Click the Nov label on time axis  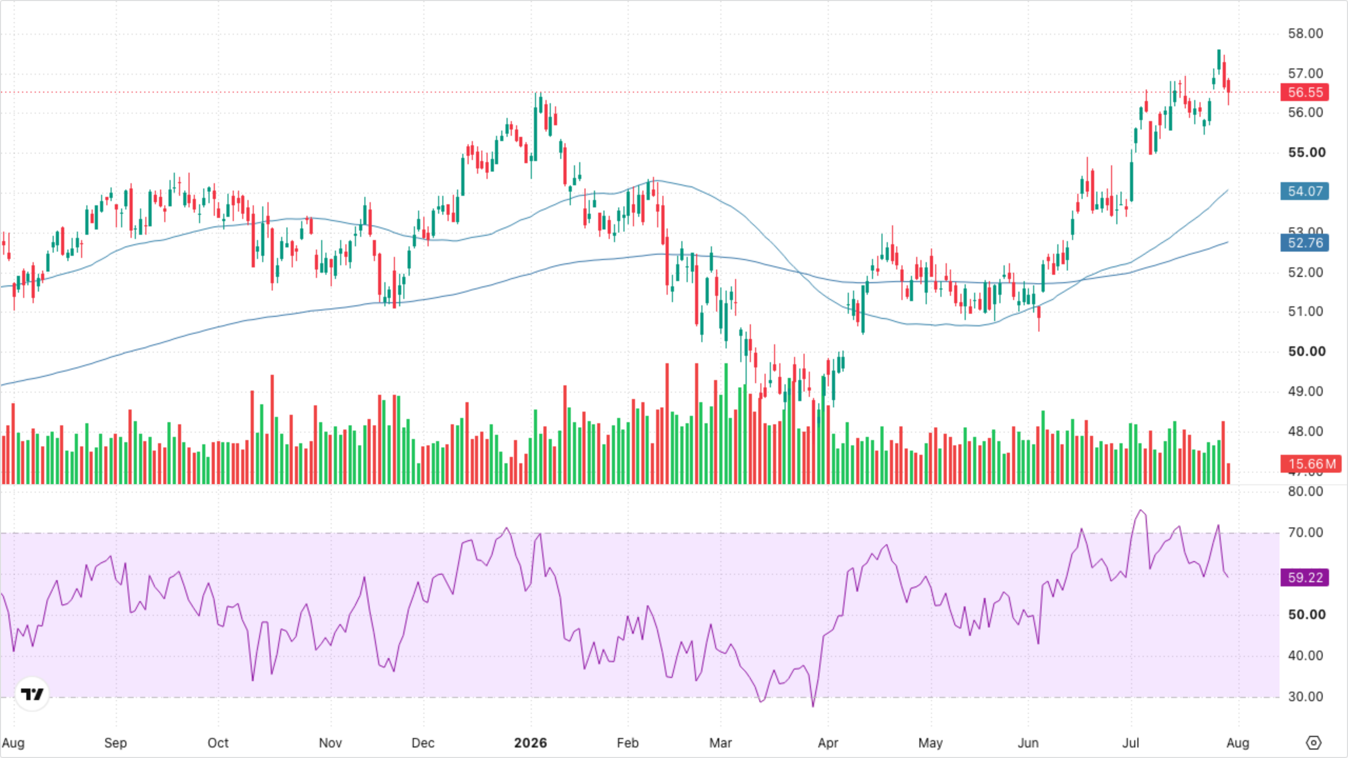330,743
